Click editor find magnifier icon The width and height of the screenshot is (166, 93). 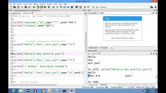click(x=85, y=13)
